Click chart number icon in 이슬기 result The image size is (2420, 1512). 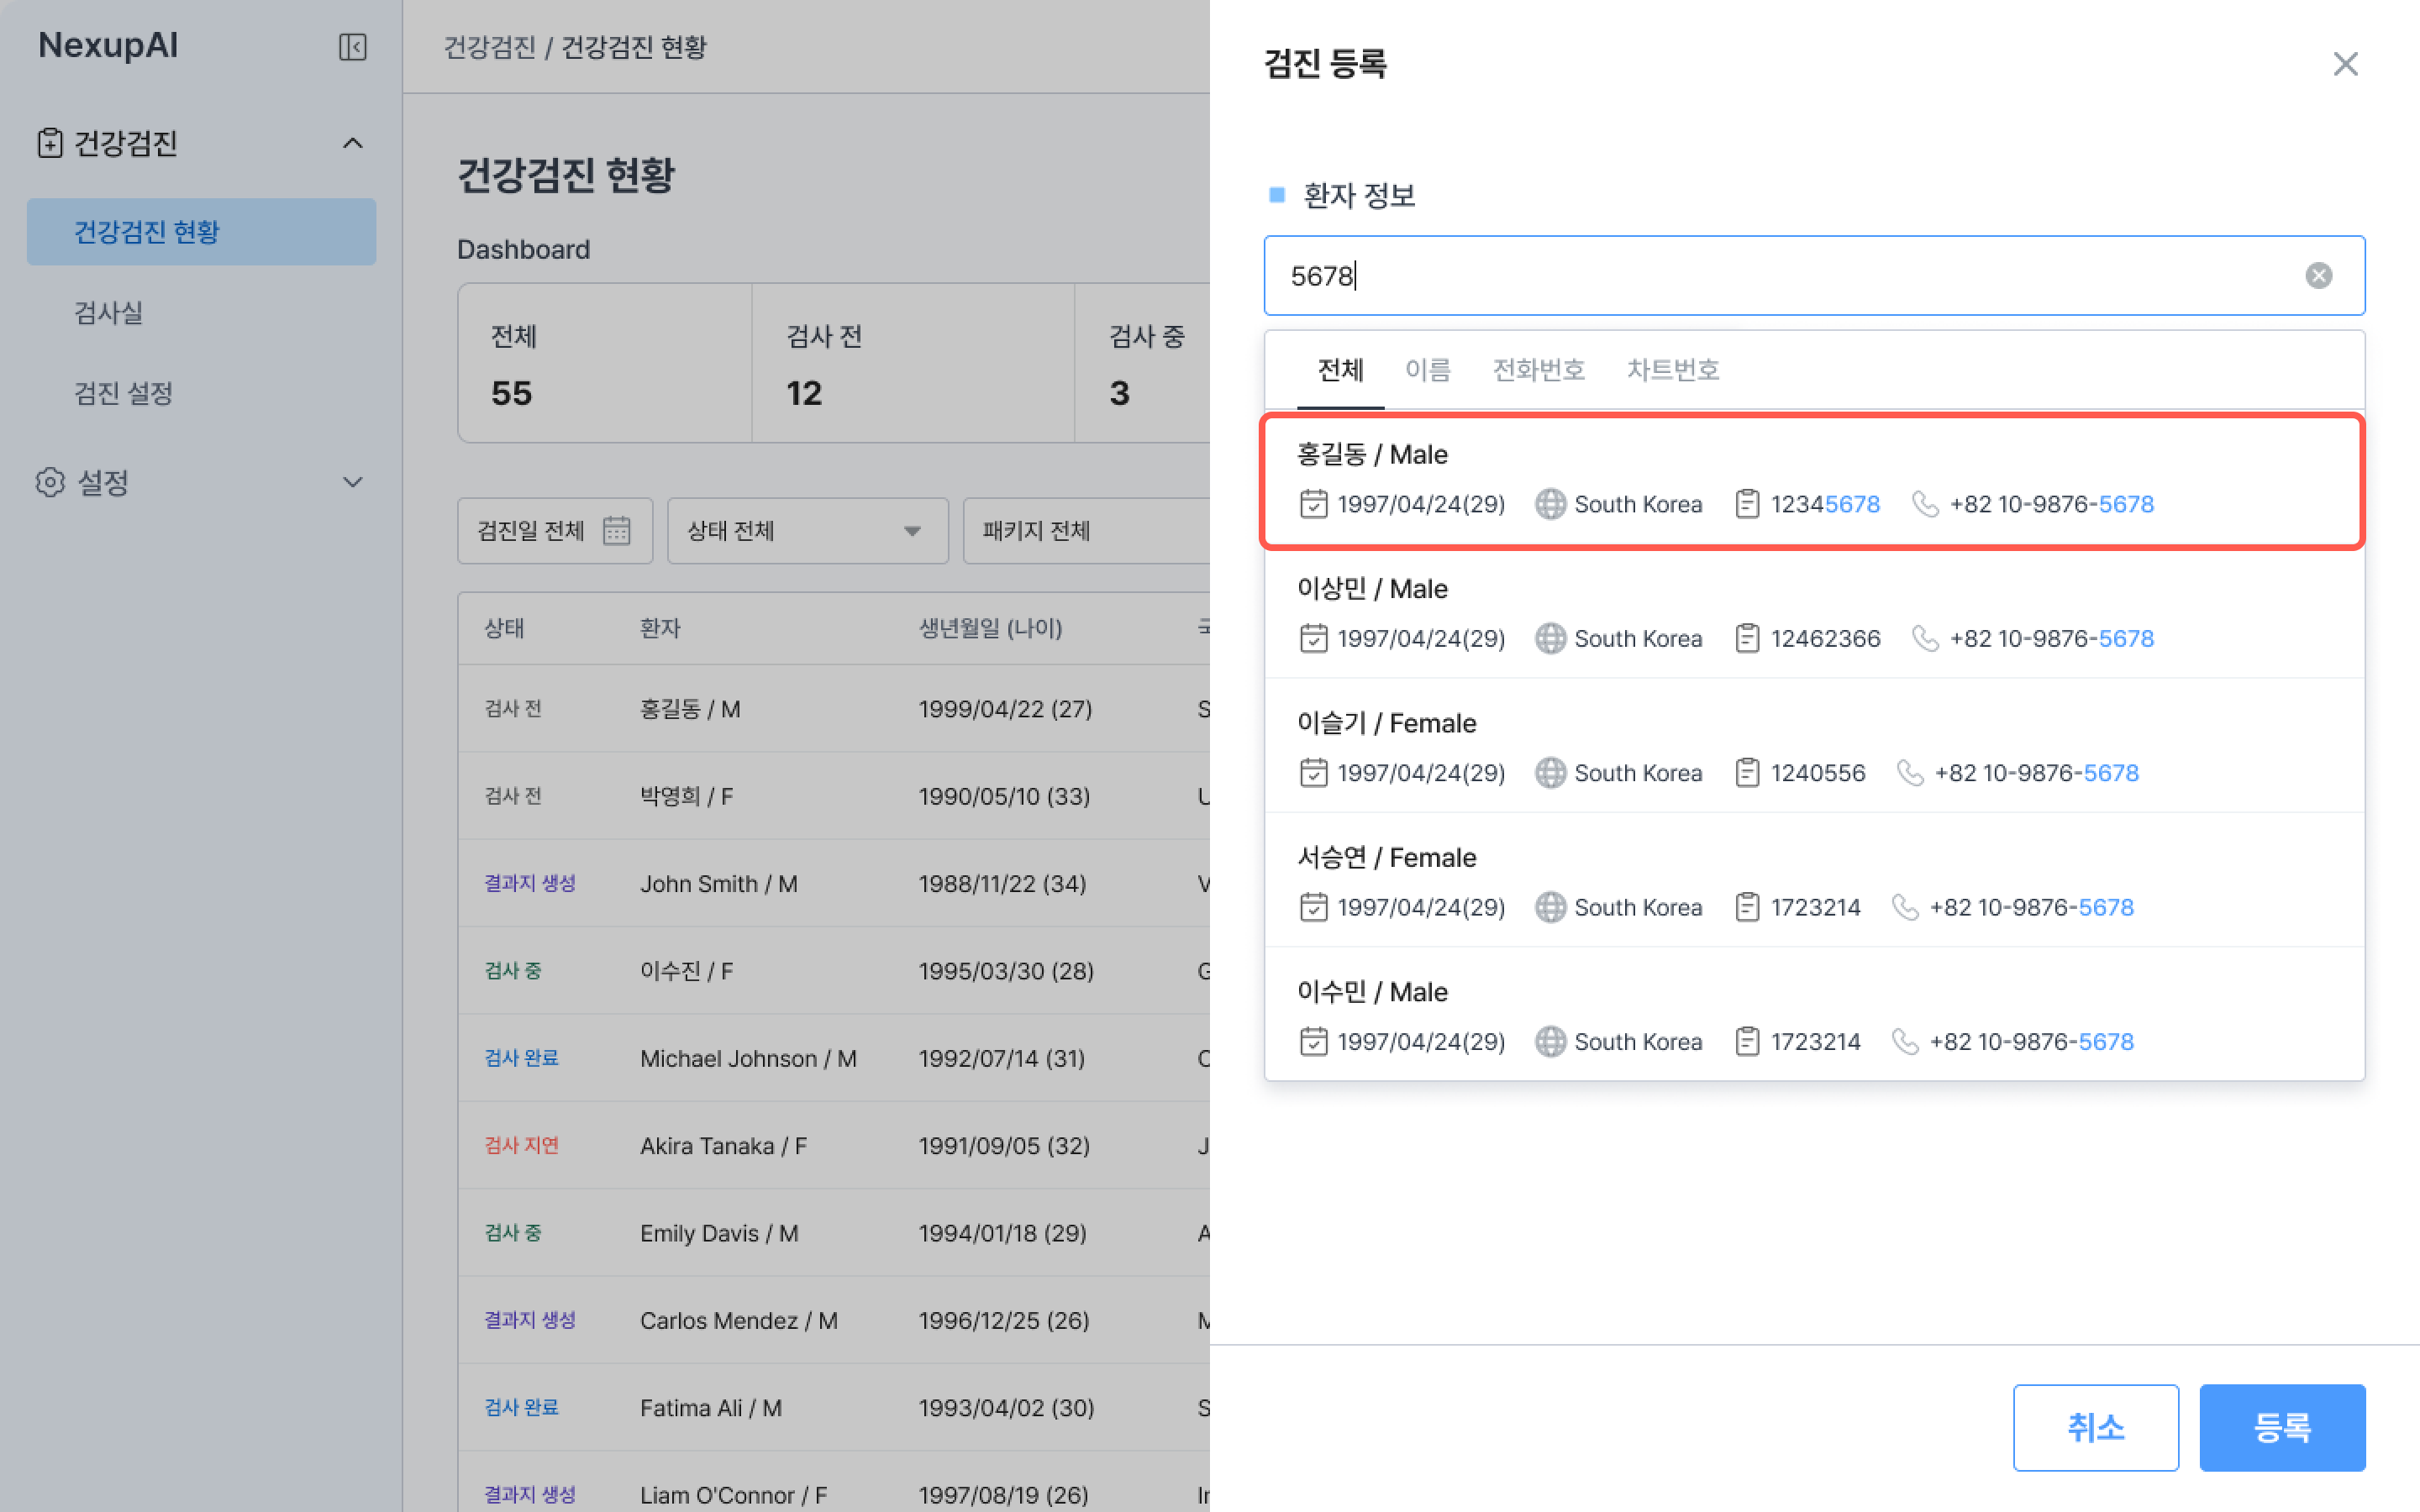pyautogui.click(x=1747, y=773)
